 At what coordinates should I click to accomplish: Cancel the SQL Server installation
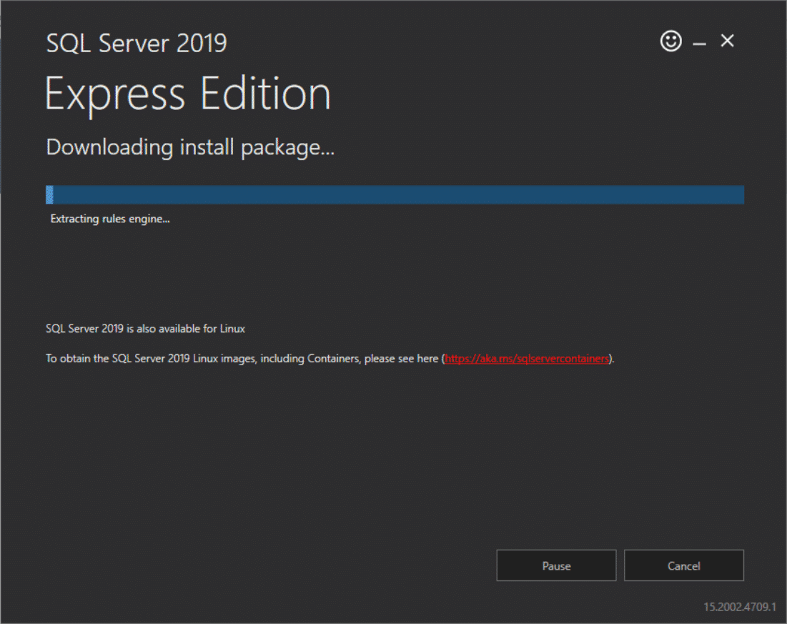coord(683,565)
